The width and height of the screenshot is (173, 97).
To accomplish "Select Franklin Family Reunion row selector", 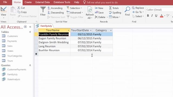I will click(36, 34).
